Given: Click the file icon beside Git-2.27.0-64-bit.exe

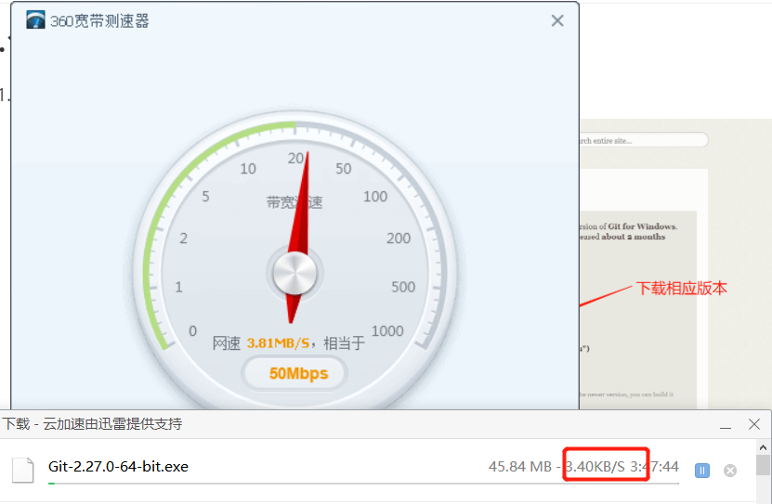Looking at the screenshot, I should (x=23, y=469).
